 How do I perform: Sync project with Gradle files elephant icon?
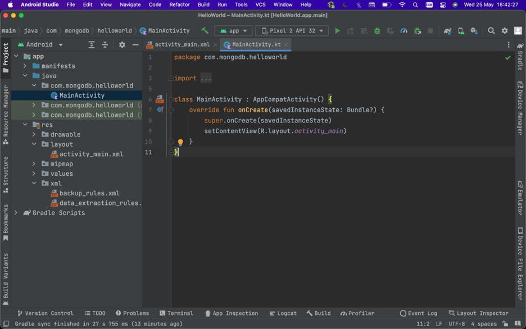(447, 31)
